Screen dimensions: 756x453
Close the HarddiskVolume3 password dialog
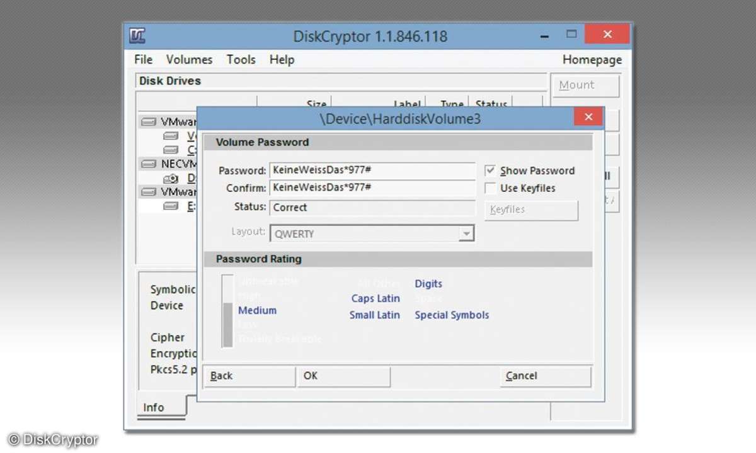(x=588, y=118)
